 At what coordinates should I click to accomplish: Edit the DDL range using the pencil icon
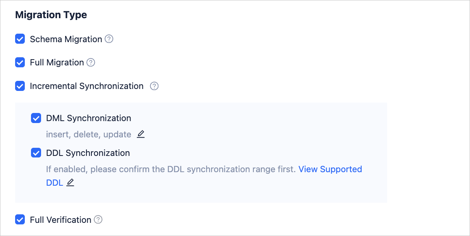point(70,183)
